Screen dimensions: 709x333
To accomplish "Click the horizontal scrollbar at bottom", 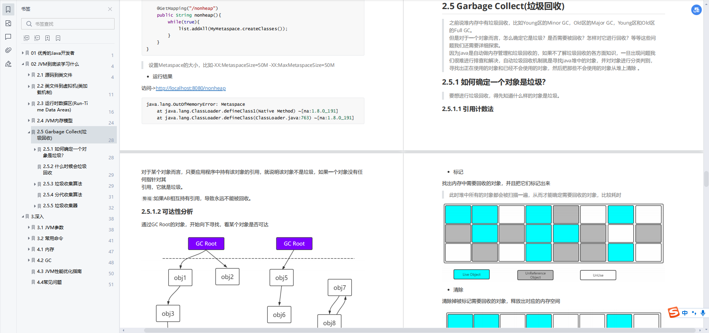I will click(x=420, y=330).
